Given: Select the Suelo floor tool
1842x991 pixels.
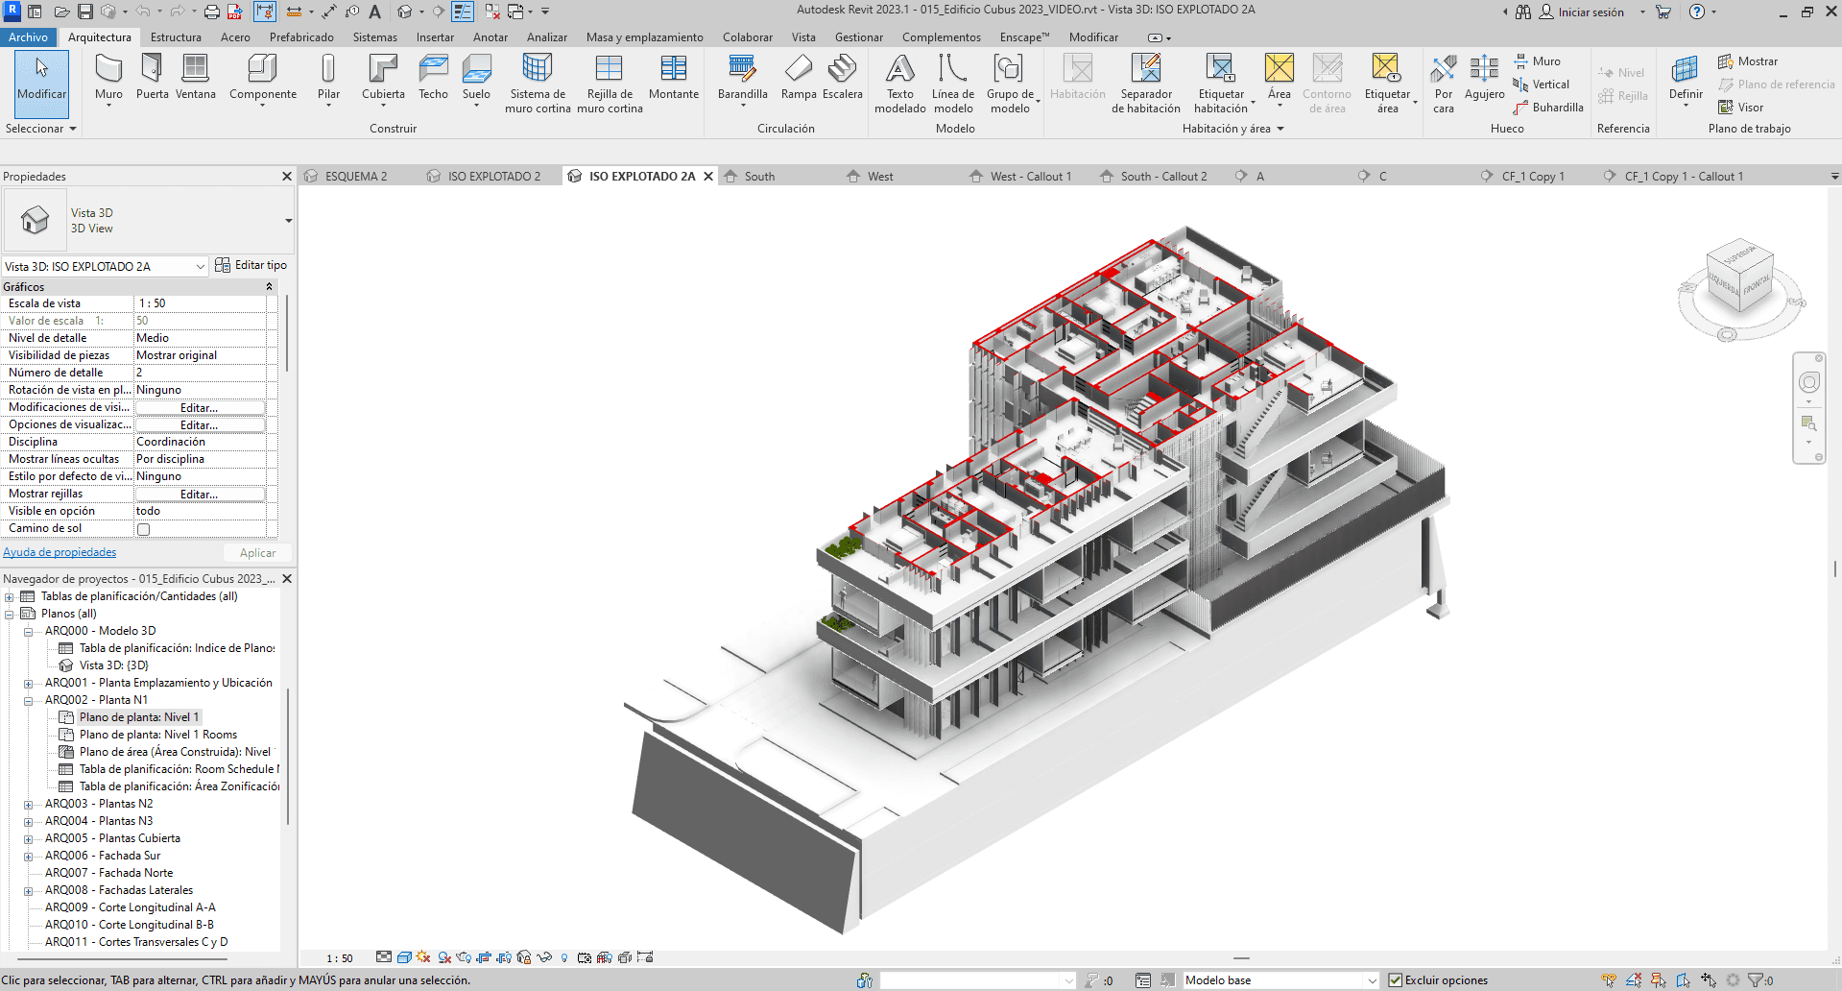Looking at the screenshot, I should click(x=476, y=77).
